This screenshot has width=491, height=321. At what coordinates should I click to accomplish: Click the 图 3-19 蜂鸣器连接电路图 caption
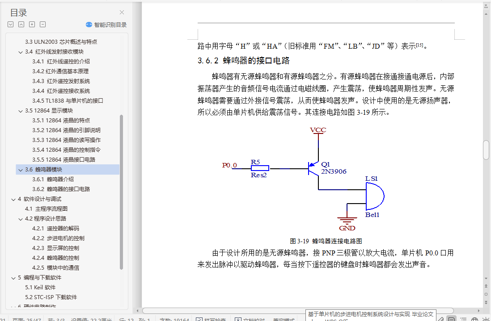tap(326, 241)
